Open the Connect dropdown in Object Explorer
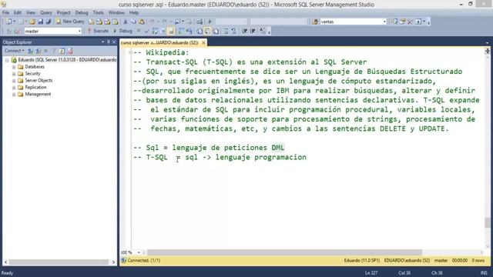 click(x=14, y=51)
